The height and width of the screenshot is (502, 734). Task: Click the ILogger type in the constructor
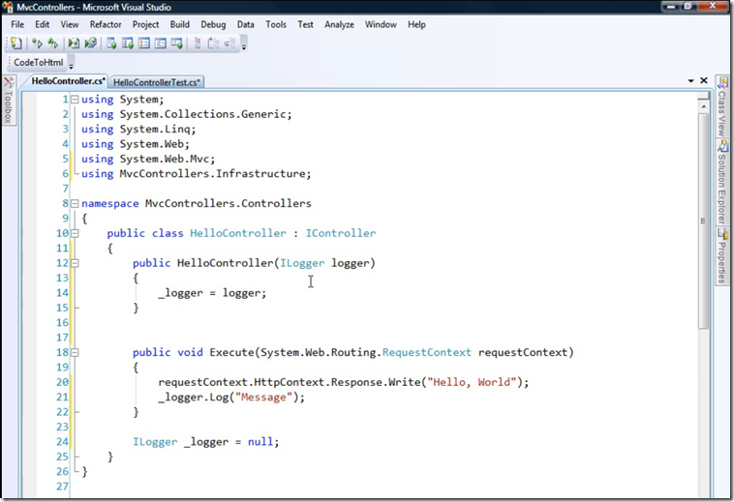click(302, 263)
